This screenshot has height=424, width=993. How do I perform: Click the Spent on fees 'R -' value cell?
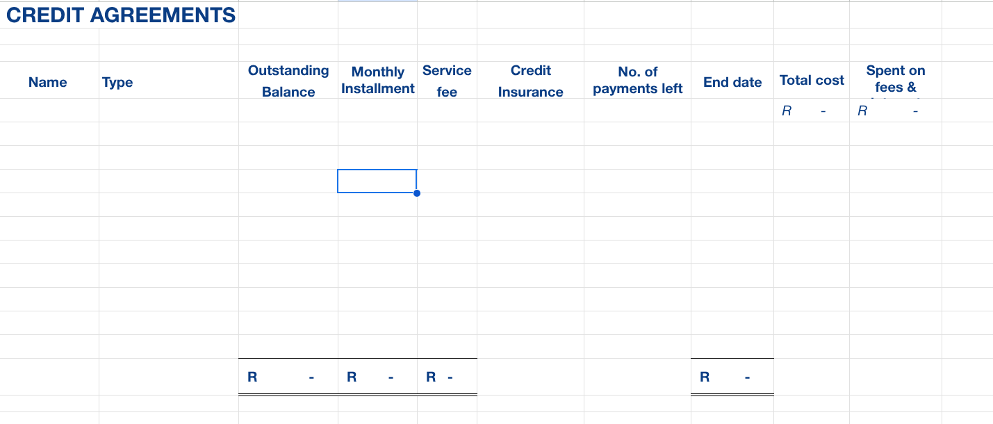(894, 110)
